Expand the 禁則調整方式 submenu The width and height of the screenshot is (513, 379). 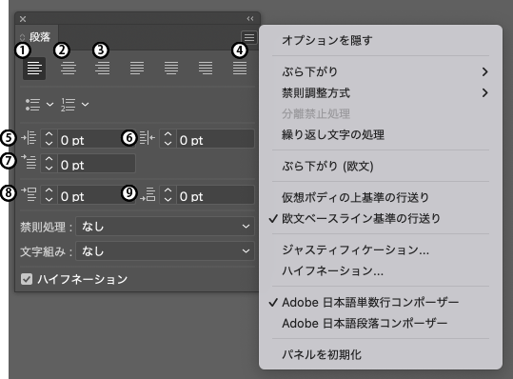pos(381,93)
